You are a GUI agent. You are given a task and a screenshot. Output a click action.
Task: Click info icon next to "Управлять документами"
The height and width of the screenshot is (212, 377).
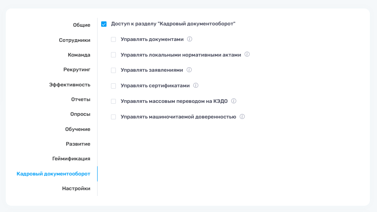click(x=189, y=39)
